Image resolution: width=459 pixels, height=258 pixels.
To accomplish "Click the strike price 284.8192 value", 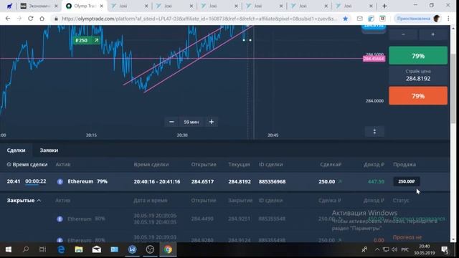I will click(x=418, y=78).
